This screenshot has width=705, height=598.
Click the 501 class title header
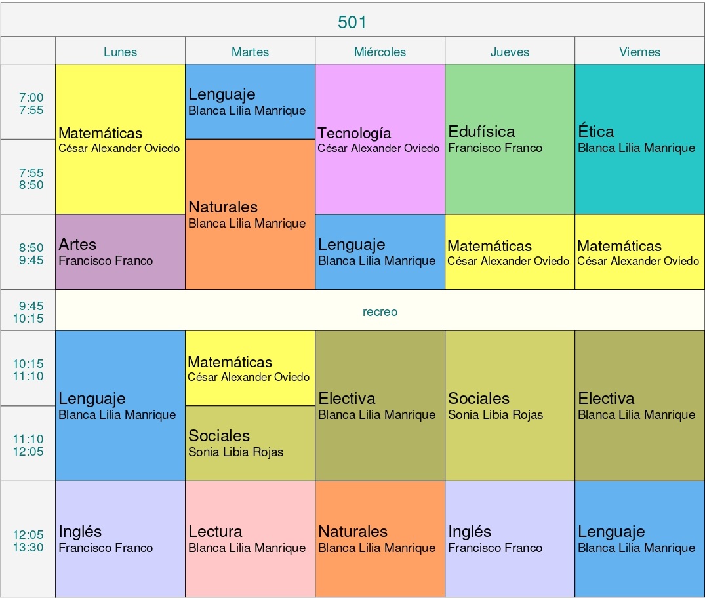click(352, 22)
